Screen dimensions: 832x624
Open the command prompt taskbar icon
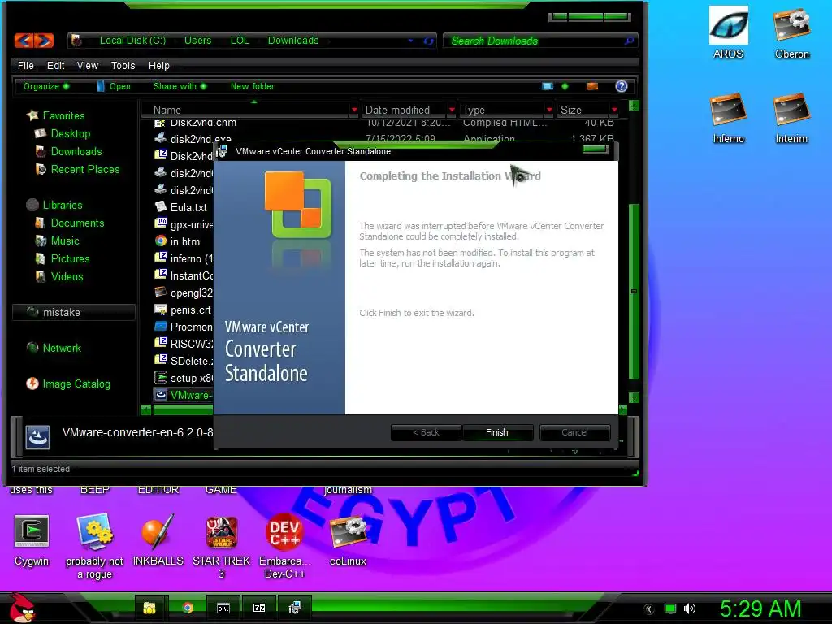point(223,608)
